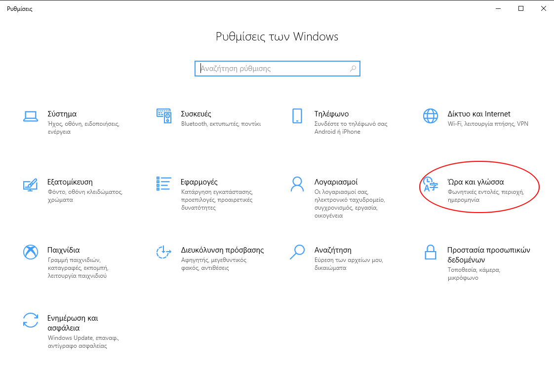Screen dimensions: 554x368
Task: Click the Εξατομίκευση paintbrush-monitor icon
Action: [31, 184]
